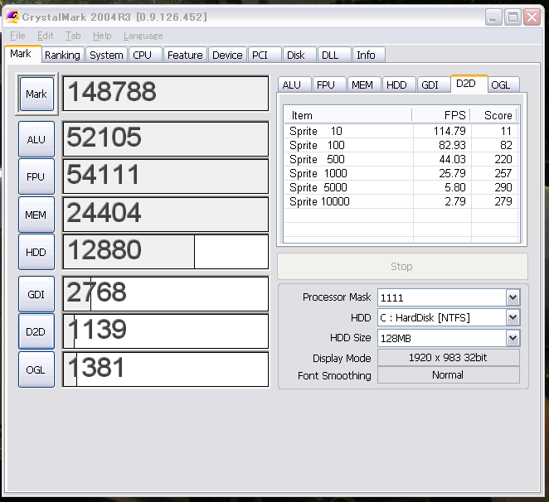549x502 pixels.
Task: Click the GDI score progress bar 2768
Action: tap(166, 294)
